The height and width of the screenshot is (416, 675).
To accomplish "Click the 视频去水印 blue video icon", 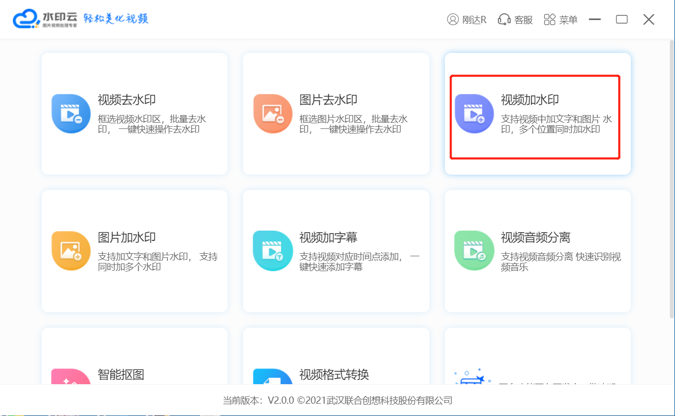I will pos(71,114).
